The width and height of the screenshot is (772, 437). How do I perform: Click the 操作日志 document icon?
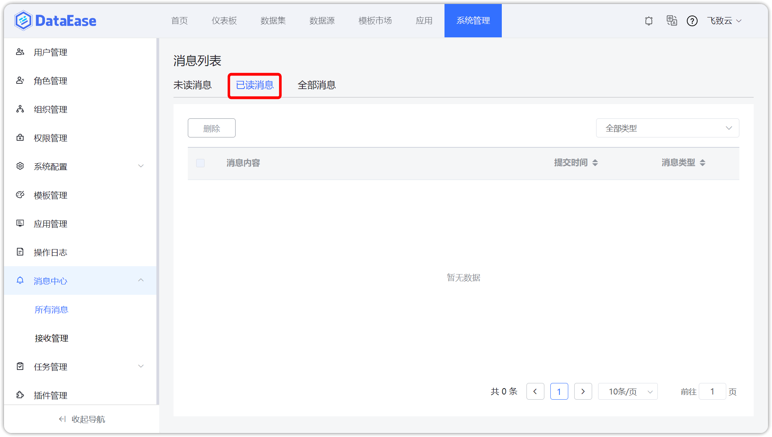pyautogui.click(x=20, y=252)
